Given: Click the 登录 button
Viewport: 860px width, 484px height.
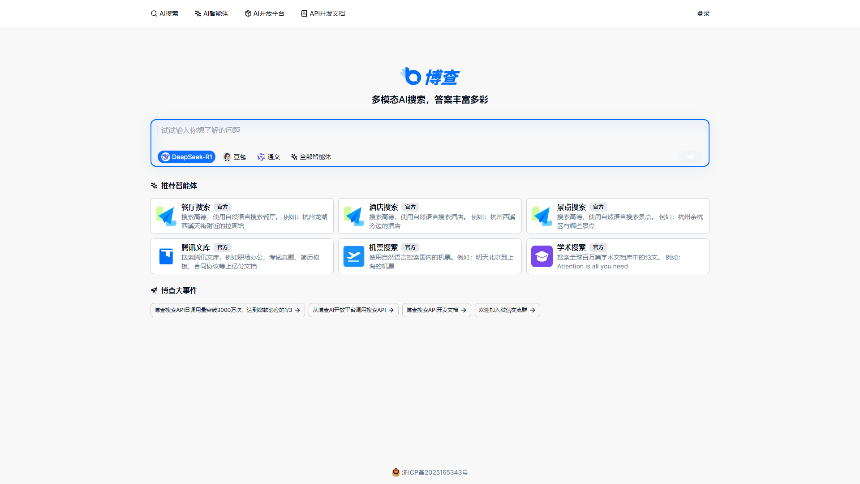Looking at the screenshot, I should click(x=703, y=13).
